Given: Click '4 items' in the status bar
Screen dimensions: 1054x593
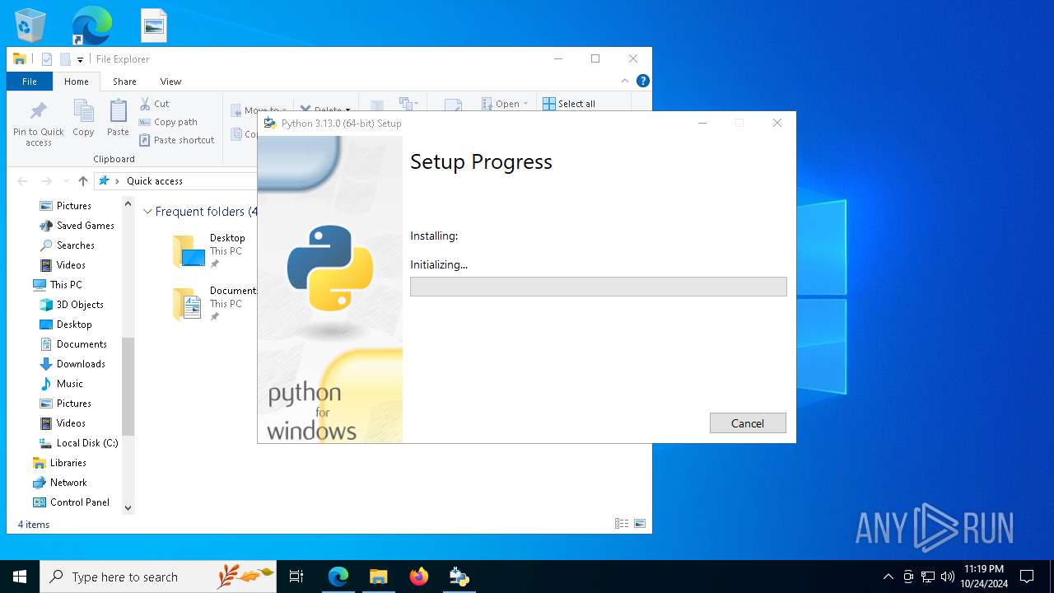Looking at the screenshot, I should point(34,525).
